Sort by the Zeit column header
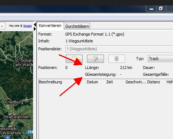173x139 pixels. pyautogui.click(x=109, y=82)
